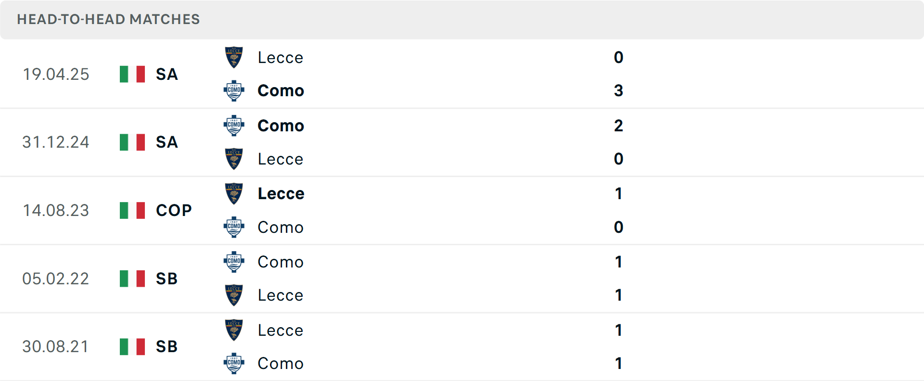
Task: Click the Lecce crest in the 19.04.25 match
Action: 234,57
